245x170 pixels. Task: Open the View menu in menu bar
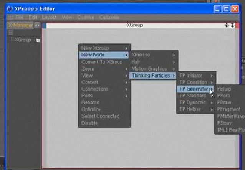click(x=67, y=17)
